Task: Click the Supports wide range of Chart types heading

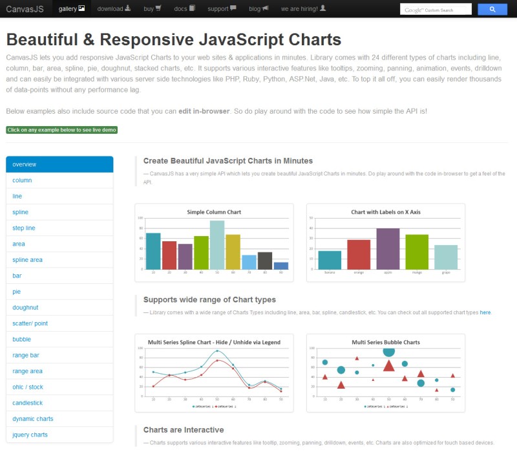Action: [209, 299]
